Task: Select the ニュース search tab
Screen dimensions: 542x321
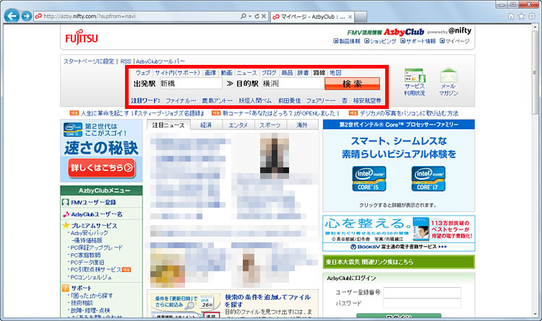Action: pyautogui.click(x=246, y=72)
